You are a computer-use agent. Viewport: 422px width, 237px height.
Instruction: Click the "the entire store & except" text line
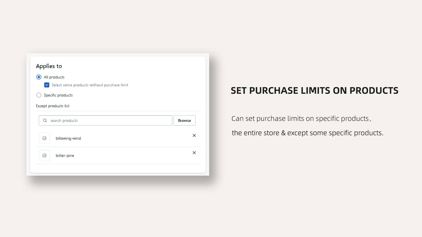click(x=308, y=133)
